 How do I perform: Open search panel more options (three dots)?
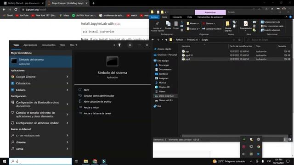coord(139,45)
